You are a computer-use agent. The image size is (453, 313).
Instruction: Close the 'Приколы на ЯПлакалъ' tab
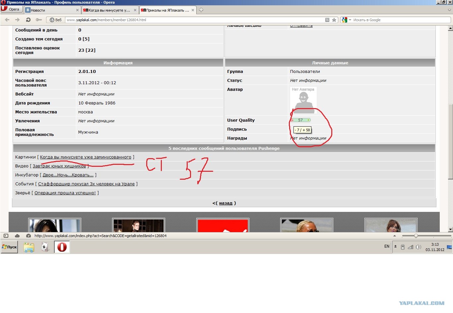point(193,10)
